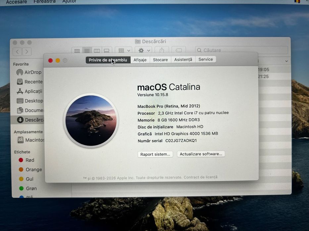The width and height of the screenshot is (309, 231).
Task: Close the About This Mac window
Action: 50,60
